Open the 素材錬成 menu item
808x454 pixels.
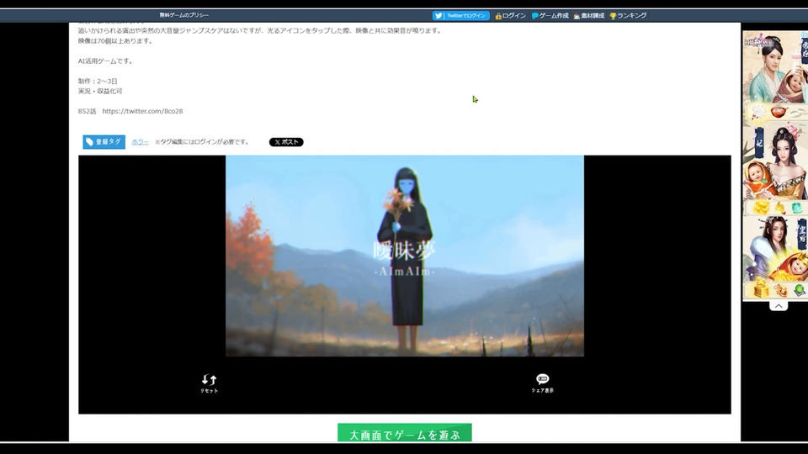tap(592, 16)
